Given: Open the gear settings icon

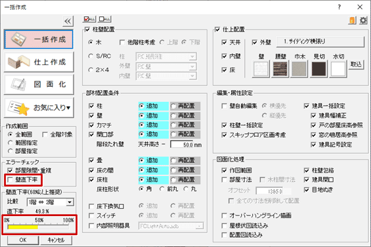Looking at the screenshot, I should click(x=363, y=20).
